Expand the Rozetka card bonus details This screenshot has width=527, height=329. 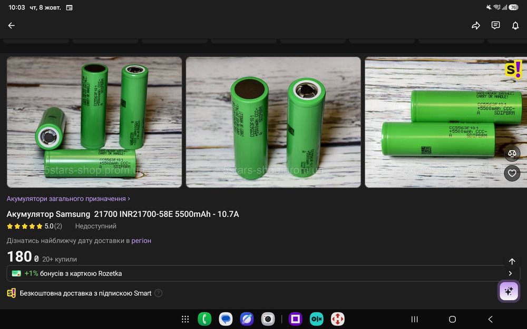coord(510,273)
